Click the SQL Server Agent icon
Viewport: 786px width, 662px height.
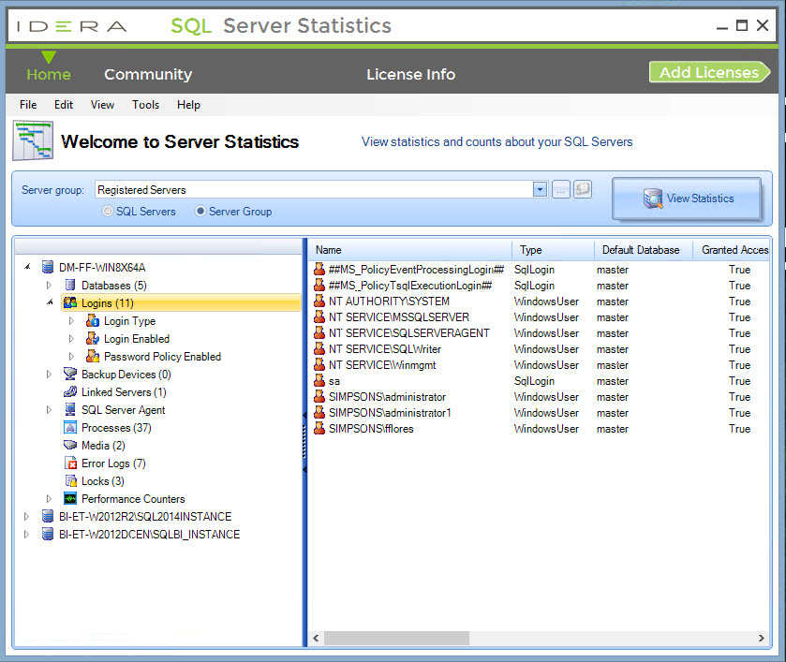click(70, 409)
